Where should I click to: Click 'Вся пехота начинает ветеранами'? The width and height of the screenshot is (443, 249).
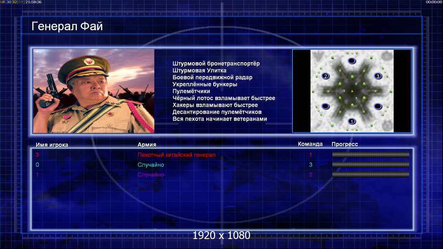point(220,119)
